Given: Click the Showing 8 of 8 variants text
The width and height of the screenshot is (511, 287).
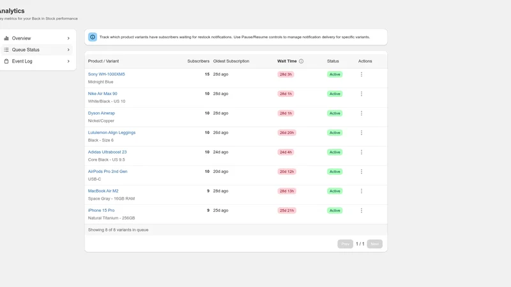Looking at the screenshot, I should (x=118, y=230).
